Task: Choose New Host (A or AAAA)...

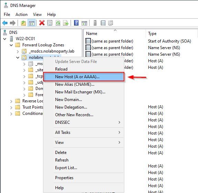Action: pos(84,77)
